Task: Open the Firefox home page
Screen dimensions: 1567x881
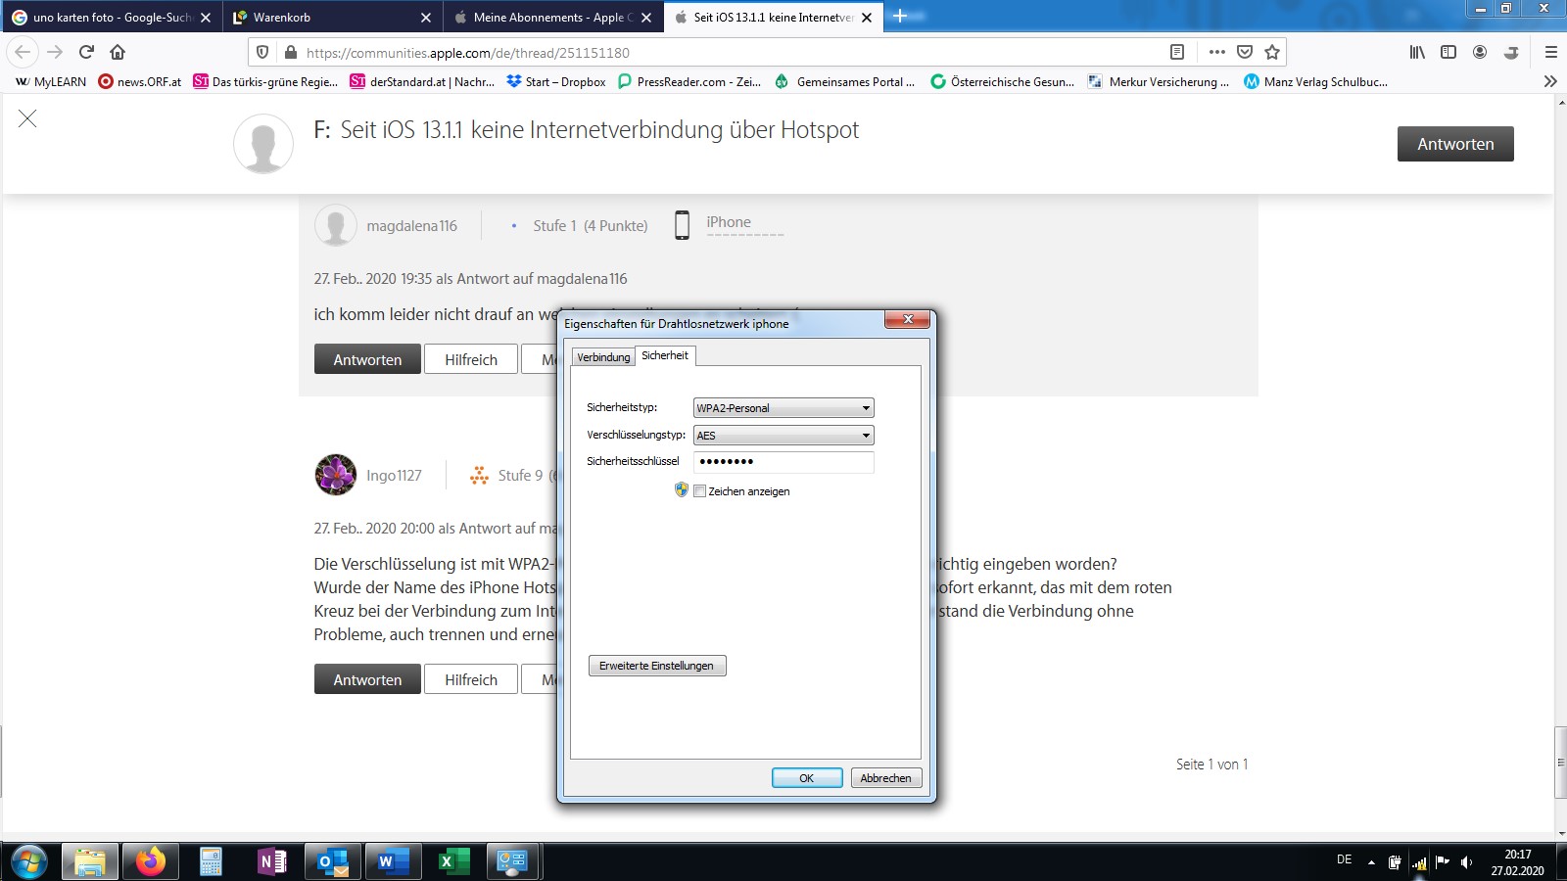Action: [118, 52]
